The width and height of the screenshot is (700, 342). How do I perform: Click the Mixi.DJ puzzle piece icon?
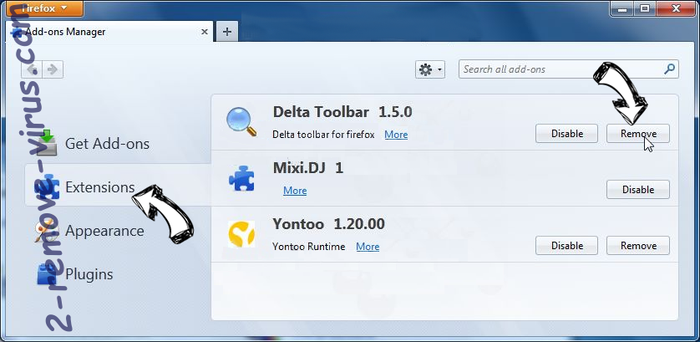[x=241, y=177]
